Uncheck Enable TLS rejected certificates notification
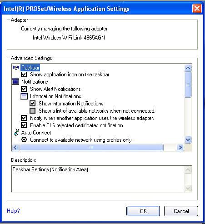 click(x=24, y=125)
